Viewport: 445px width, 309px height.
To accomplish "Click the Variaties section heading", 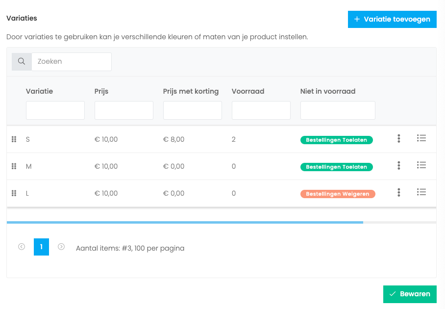I will tap(22, 18).
